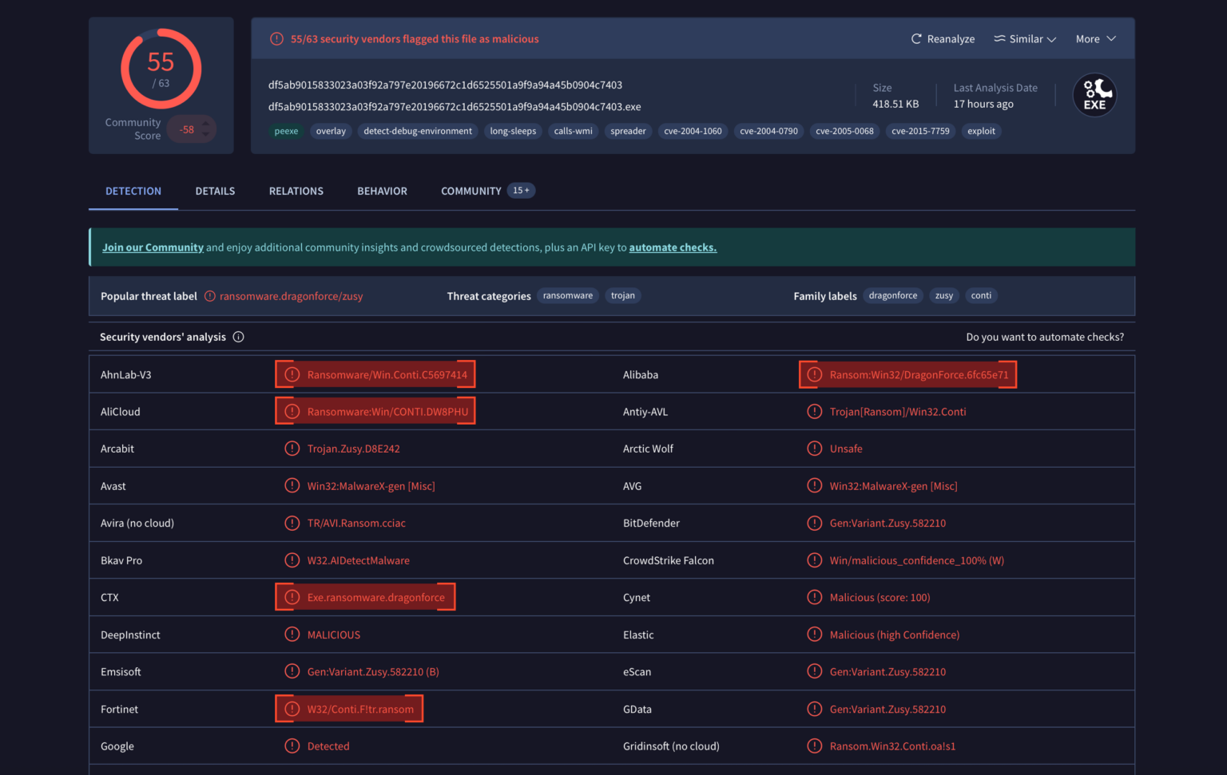Switch to the Behavior tab
The width and height of the screenshot is (1227, 775).
tap(382, 191)
